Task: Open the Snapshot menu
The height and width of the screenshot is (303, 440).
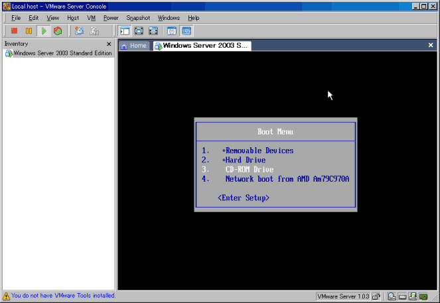Action: [138, 18]
